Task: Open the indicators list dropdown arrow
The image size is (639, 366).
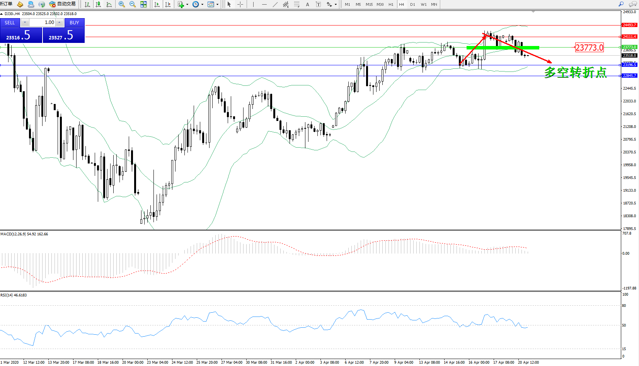Action: [187, 5]
